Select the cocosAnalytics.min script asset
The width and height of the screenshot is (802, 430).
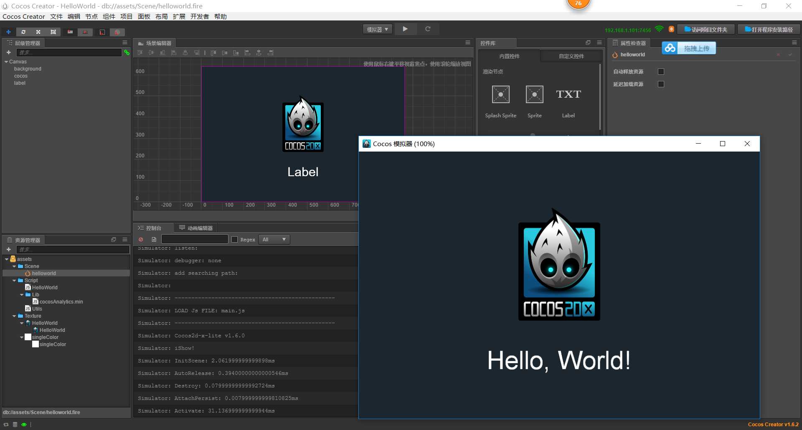coord(61,302)
